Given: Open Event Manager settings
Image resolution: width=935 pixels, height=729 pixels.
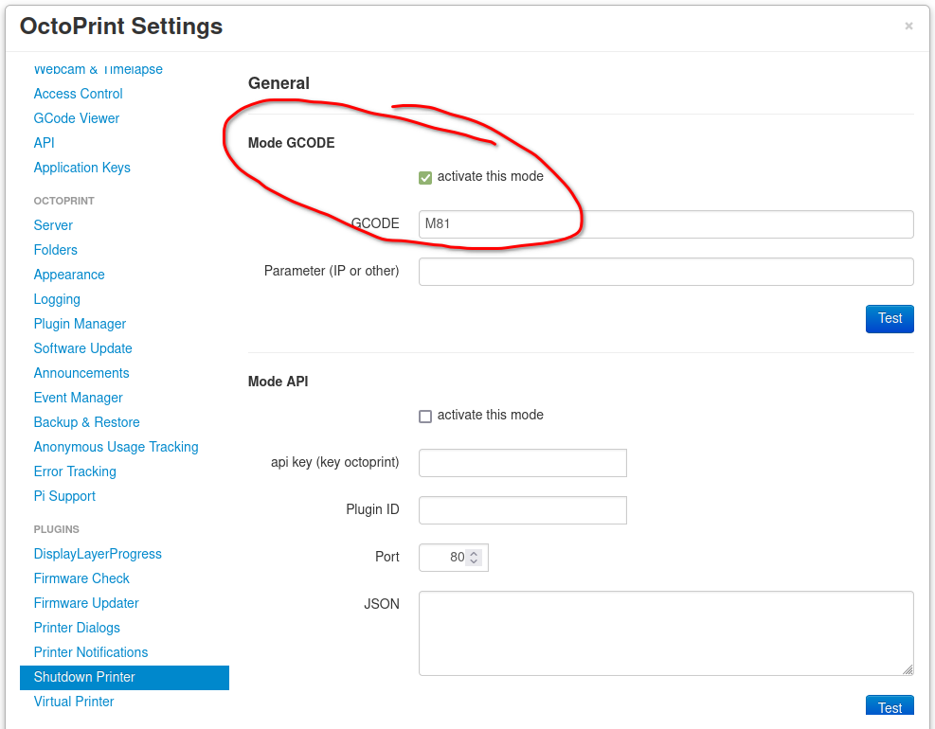Looking at the screenshot, I should click(78, 398).
